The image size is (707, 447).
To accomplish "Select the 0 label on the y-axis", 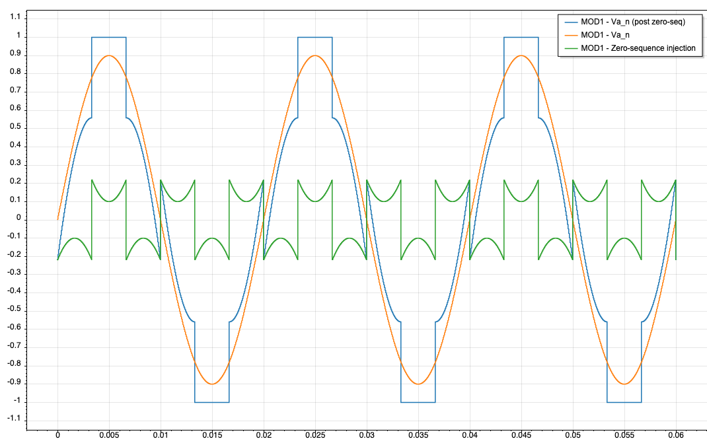I will [x=17, y=219].
